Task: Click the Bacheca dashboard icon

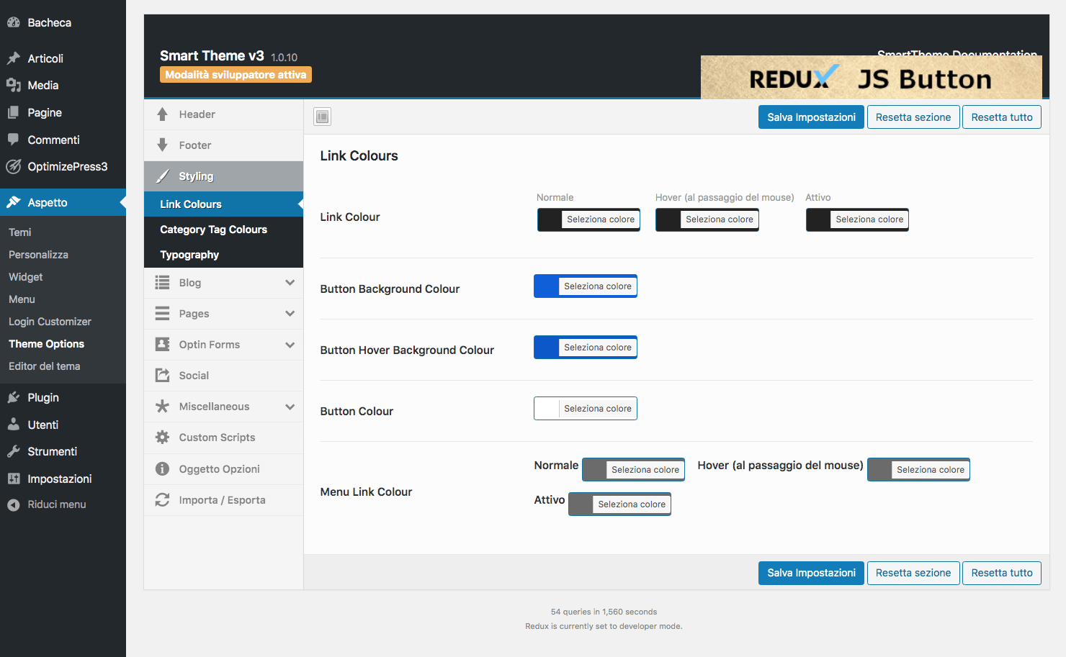Action: click(x=14, y=22)
